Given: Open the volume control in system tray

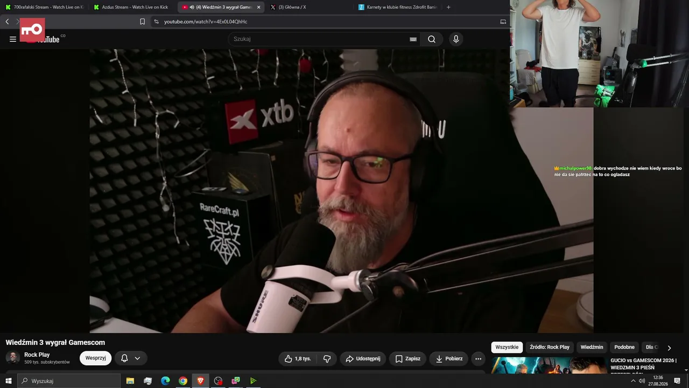Looking at the screenshot, I should point(642,381).
